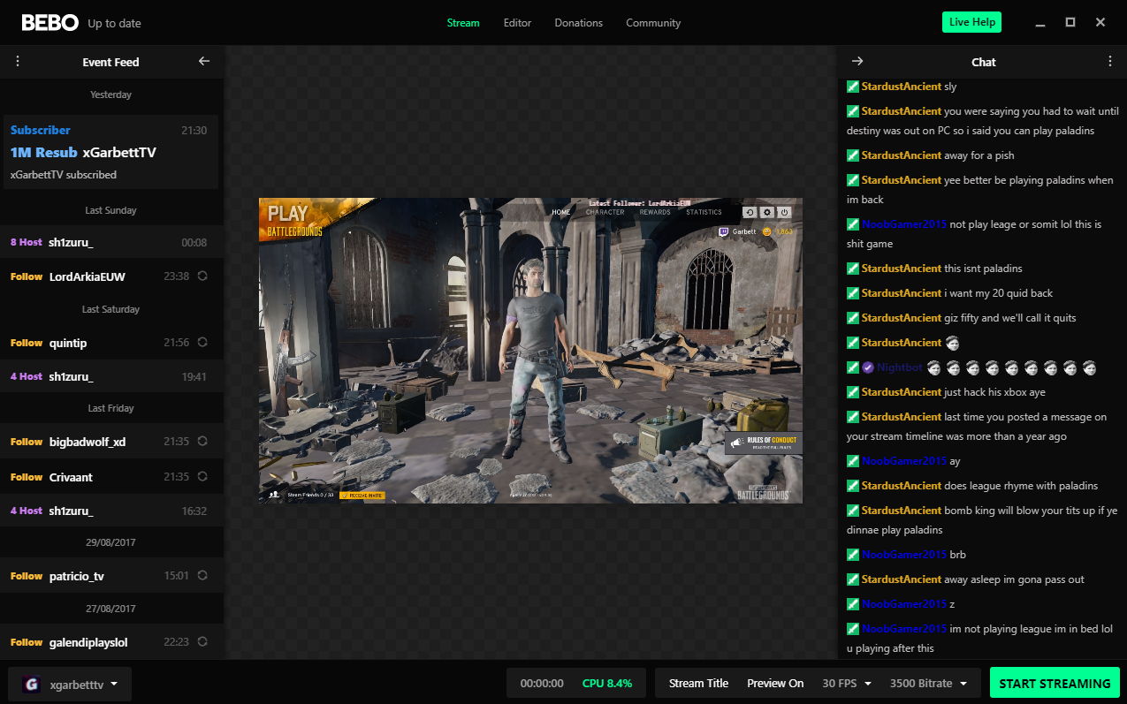This screenshot has width=1127, height=704.
Task: Click the green badge before NoobGamer2015 'z' message
Action: pos(853,604)
